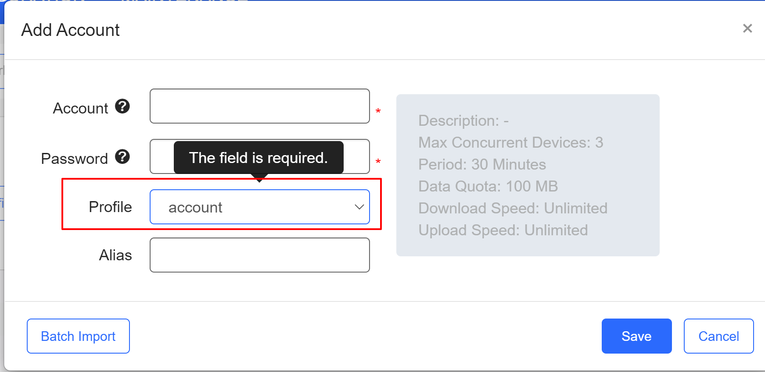This screenshot has width=765, height=372.
Task: Select the Alias input box
Action: 260,255
